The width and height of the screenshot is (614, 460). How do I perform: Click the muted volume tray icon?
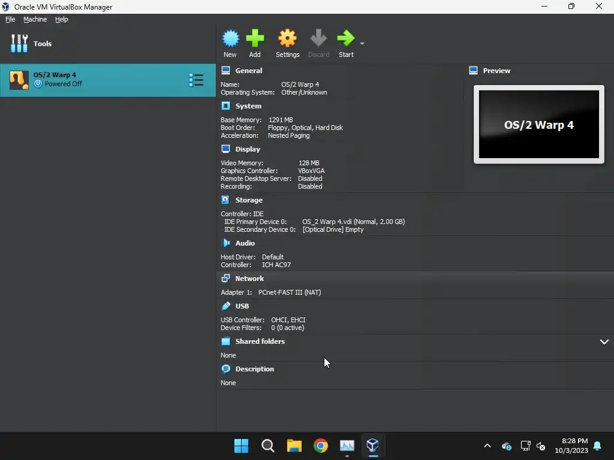541,446
